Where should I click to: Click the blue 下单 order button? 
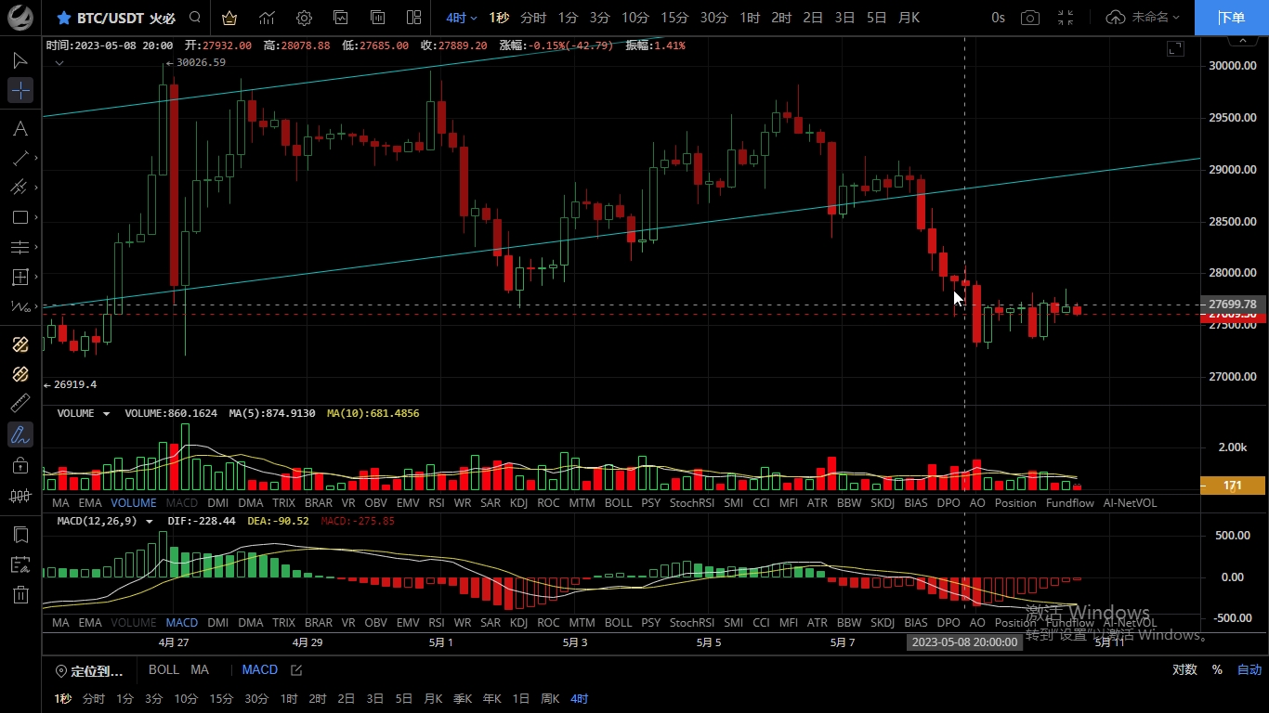[1231, 18]
